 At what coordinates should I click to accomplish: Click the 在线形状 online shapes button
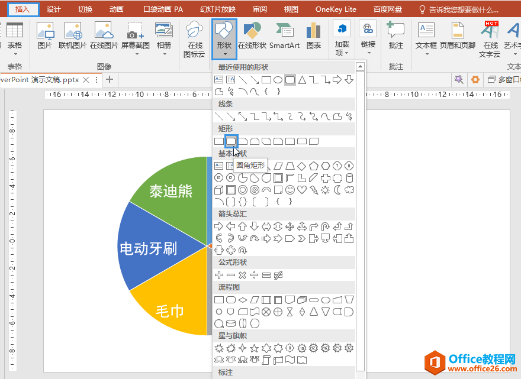coord(252,35)
